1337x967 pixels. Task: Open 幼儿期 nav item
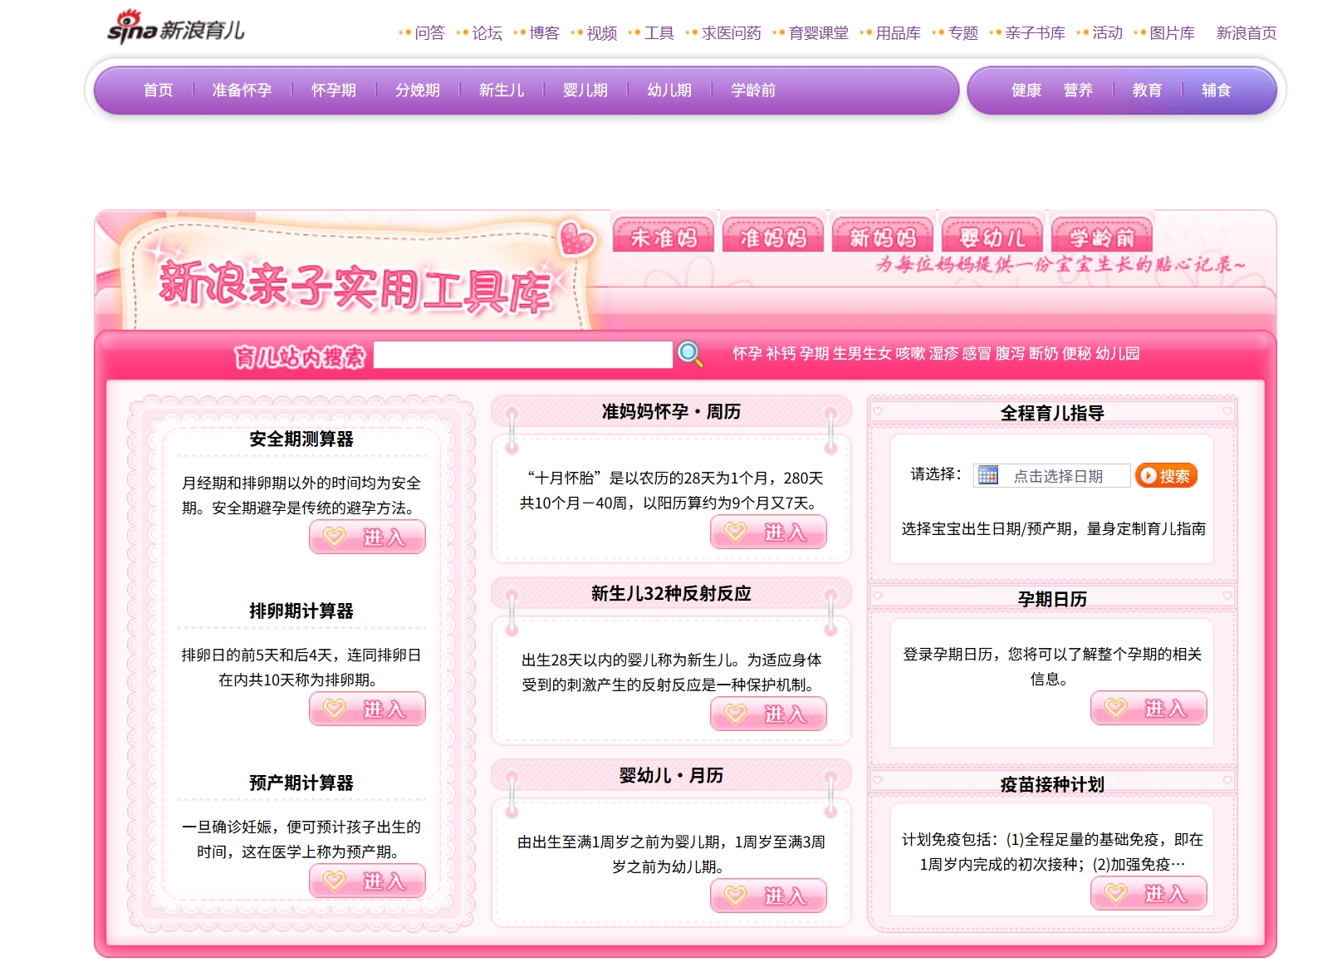[669, 90]
